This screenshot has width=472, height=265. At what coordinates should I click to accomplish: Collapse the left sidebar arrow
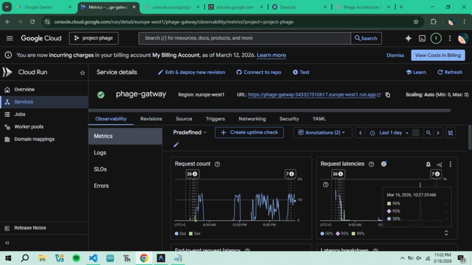7,243
